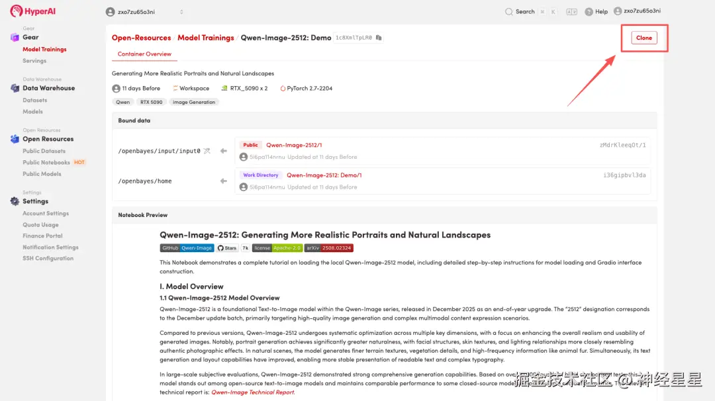Select the Container Overview tab

pos(144,54)
